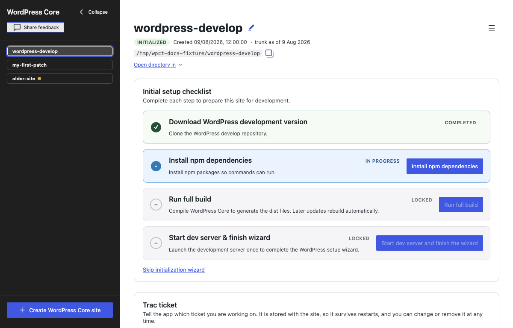Open the hamburger menu icon
Viewport: 513px width, 328px height.
[x=492, y=28]
